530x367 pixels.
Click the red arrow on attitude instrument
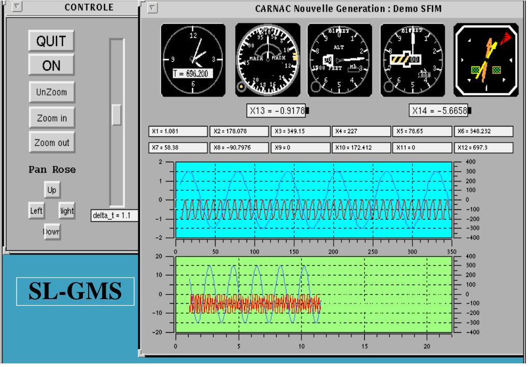[x=505, y=38]
